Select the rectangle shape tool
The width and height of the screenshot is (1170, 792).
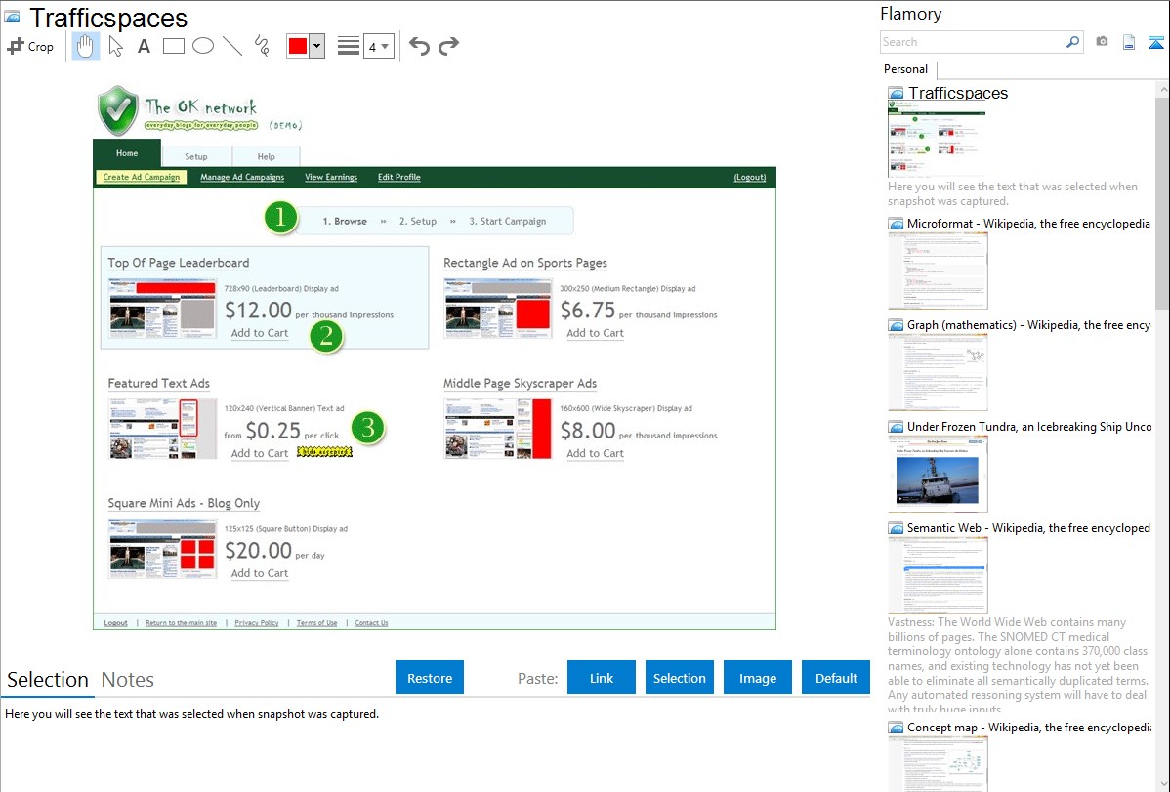[173, 46]
